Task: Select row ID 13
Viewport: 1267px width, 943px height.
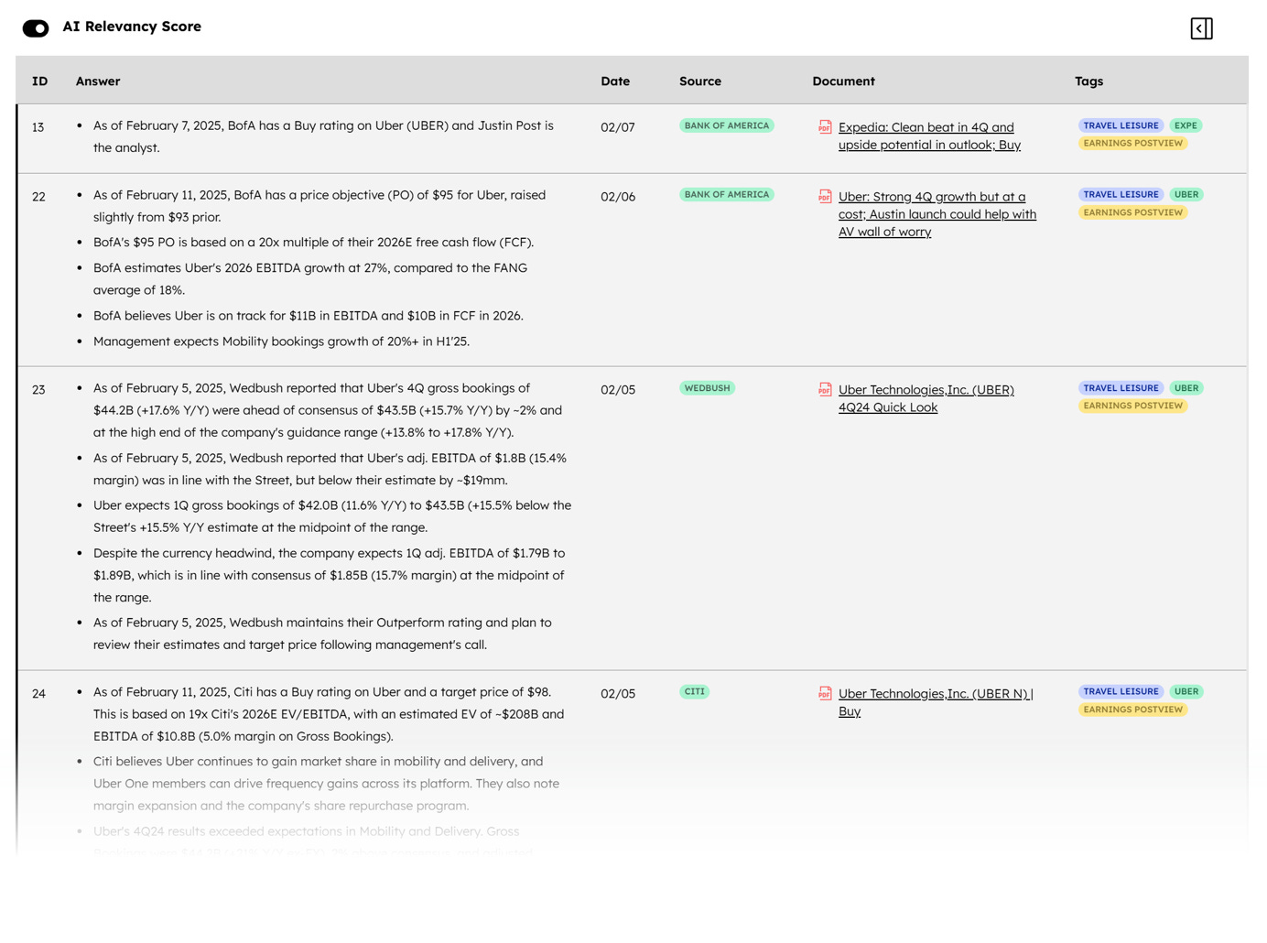Action: (x=38, y=127)
